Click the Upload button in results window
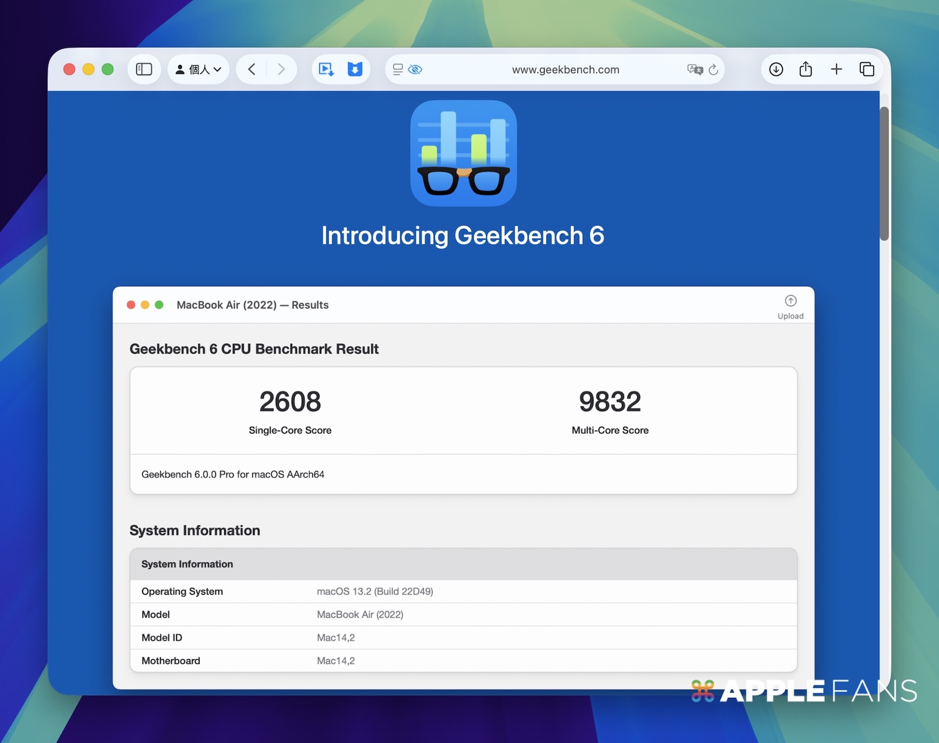 click(791, 307)
